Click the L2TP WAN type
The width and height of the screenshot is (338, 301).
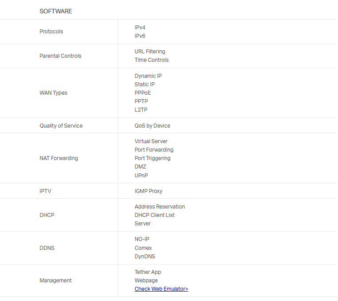point(141,110)
